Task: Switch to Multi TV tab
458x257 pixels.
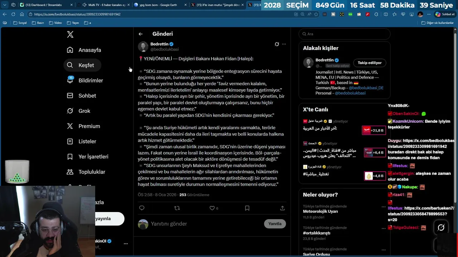Action: tap(104, 5)
